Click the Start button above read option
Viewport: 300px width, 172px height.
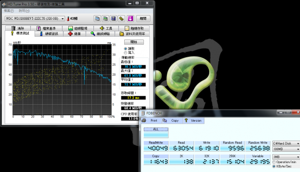pos(134,42)
